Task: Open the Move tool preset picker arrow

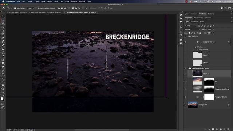Action: click(12, 8)
